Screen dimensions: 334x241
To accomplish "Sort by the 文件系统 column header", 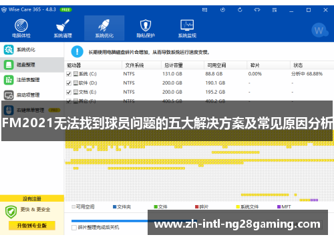I will pyautogui.click(x=142, y=65).
